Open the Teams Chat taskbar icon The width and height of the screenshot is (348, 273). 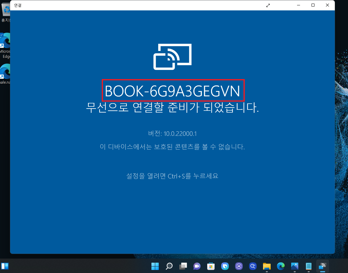pos(197,266)
